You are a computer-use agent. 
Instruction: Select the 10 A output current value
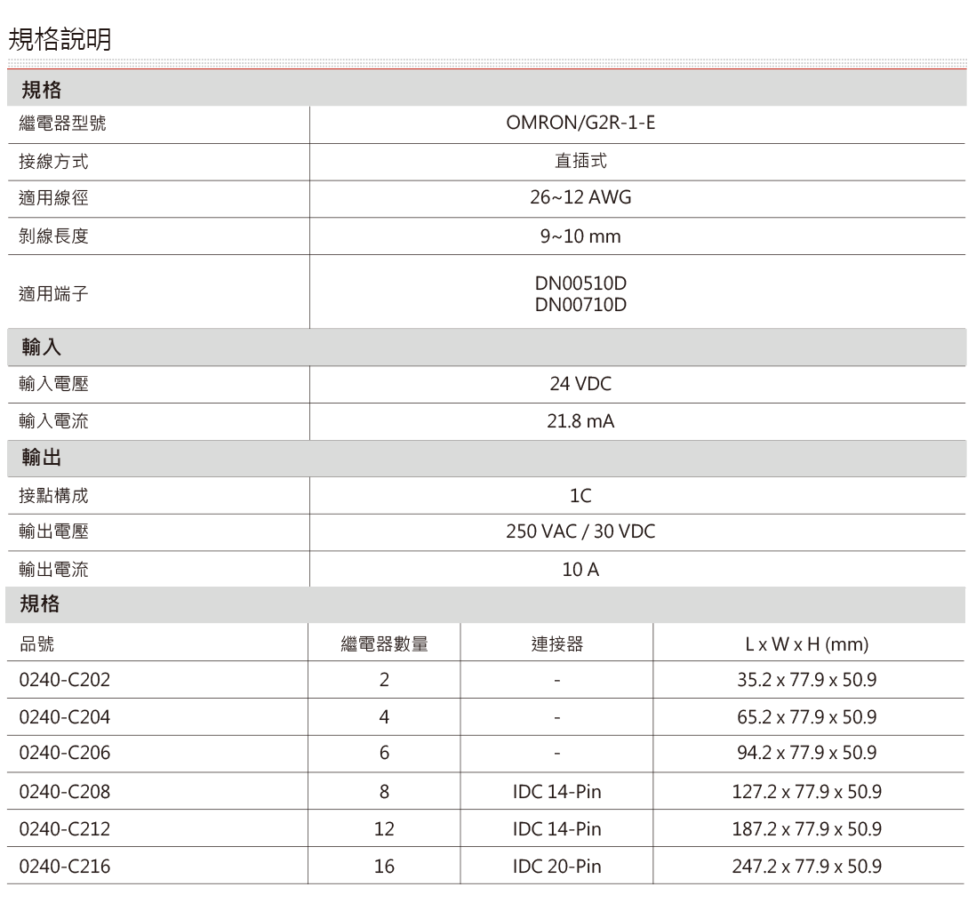(582, 570)
